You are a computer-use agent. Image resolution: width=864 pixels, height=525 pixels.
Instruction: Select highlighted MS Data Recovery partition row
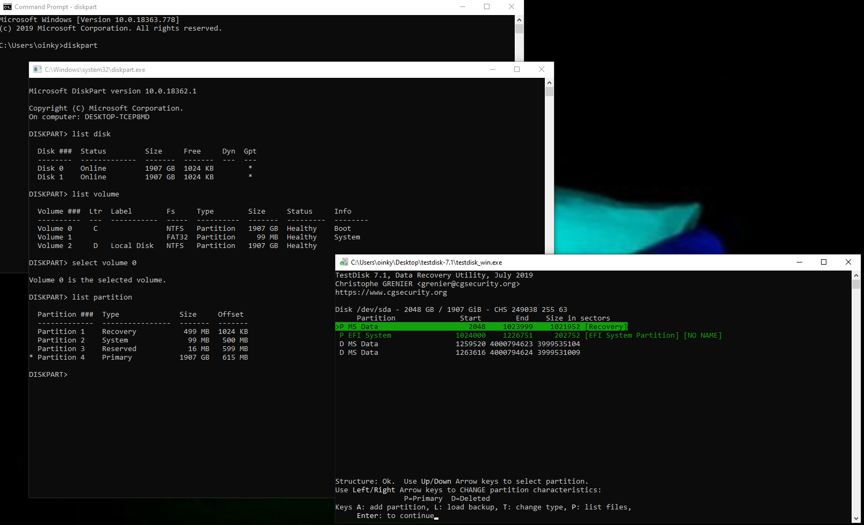tap(481, 327)
